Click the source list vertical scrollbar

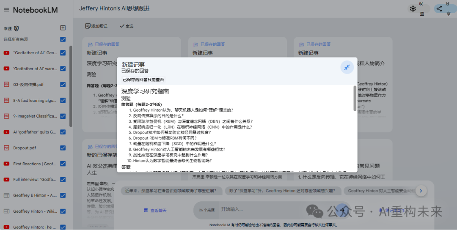click(x=71, y=86)
